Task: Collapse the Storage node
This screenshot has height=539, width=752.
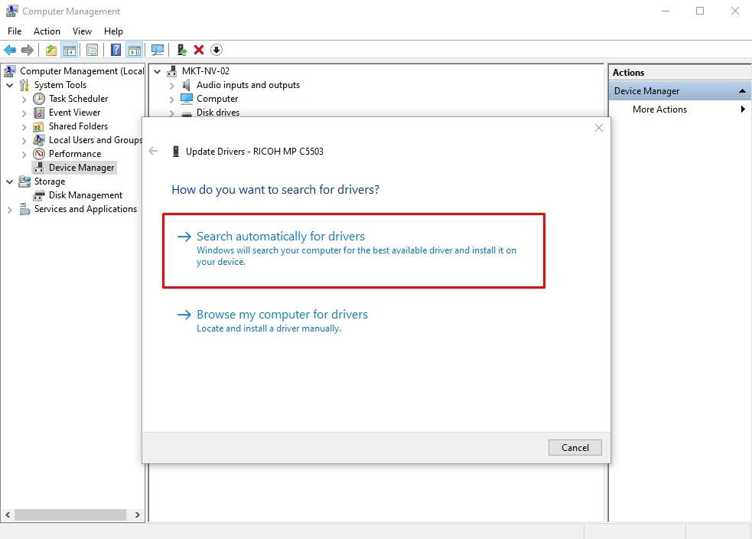Action: 10,182
